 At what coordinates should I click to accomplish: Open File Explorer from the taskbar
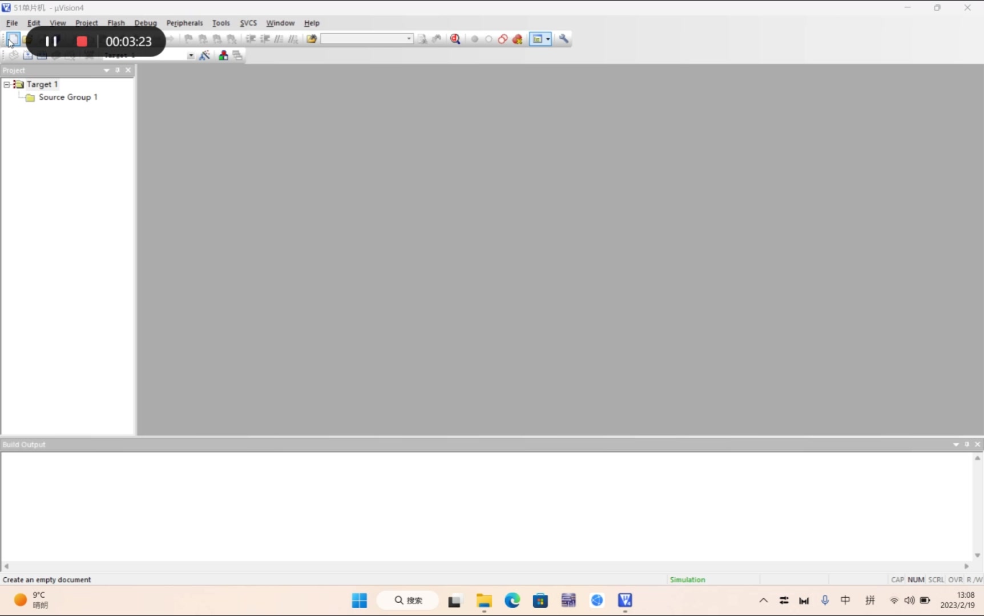coord(484,600)
